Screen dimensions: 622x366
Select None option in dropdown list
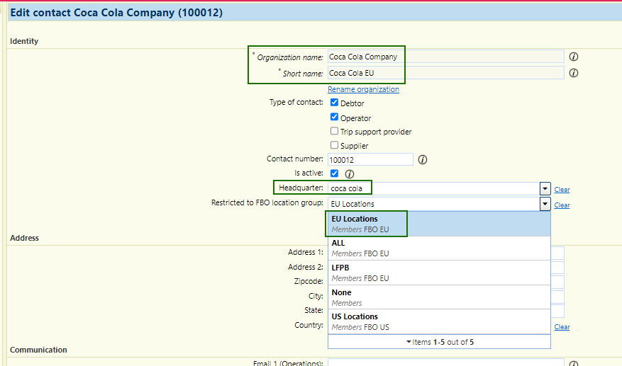[x=439, y=297]
